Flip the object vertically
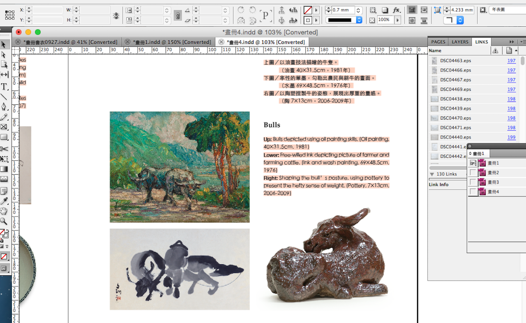 pyautogui.click(x=252, y=20)
